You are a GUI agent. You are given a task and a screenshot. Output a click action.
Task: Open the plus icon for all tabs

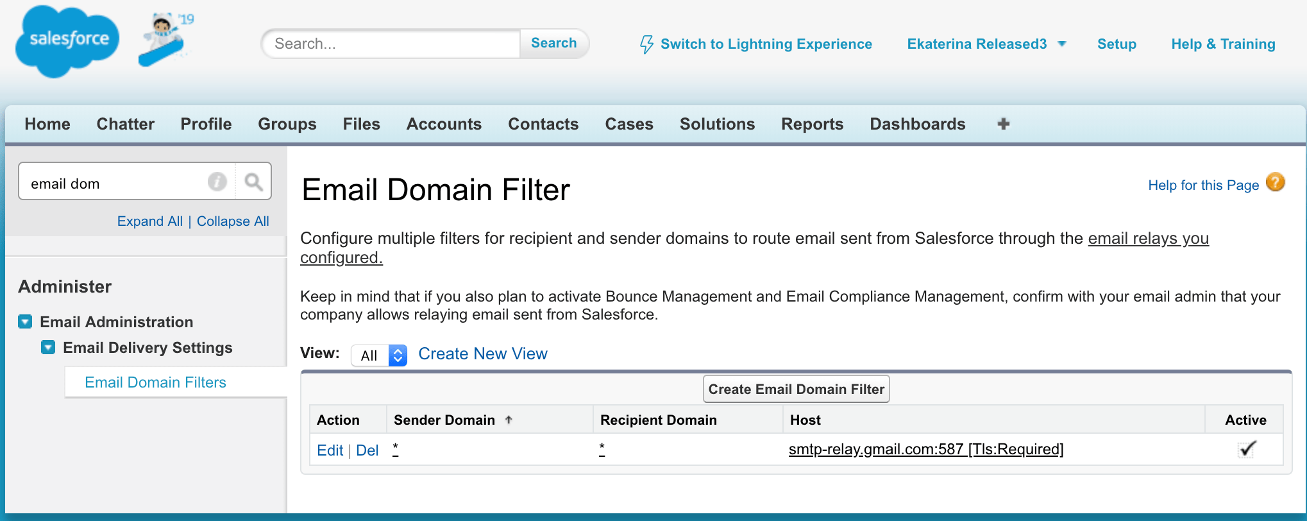coord(1004,124)
